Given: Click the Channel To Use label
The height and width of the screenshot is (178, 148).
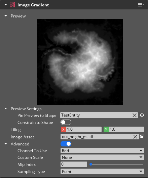Looking at the screenshot, I should 32,151.
